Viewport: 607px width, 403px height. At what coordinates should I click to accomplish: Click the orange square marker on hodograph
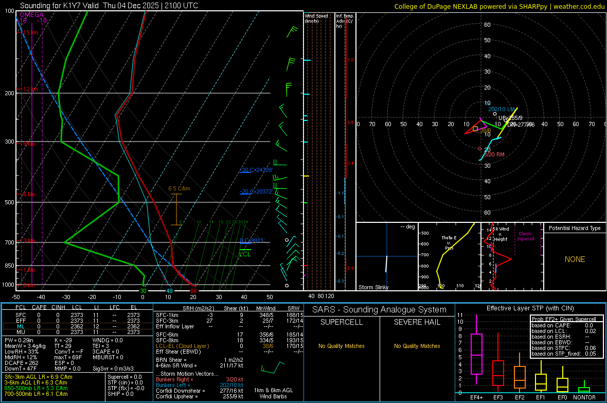pos(475,128)
